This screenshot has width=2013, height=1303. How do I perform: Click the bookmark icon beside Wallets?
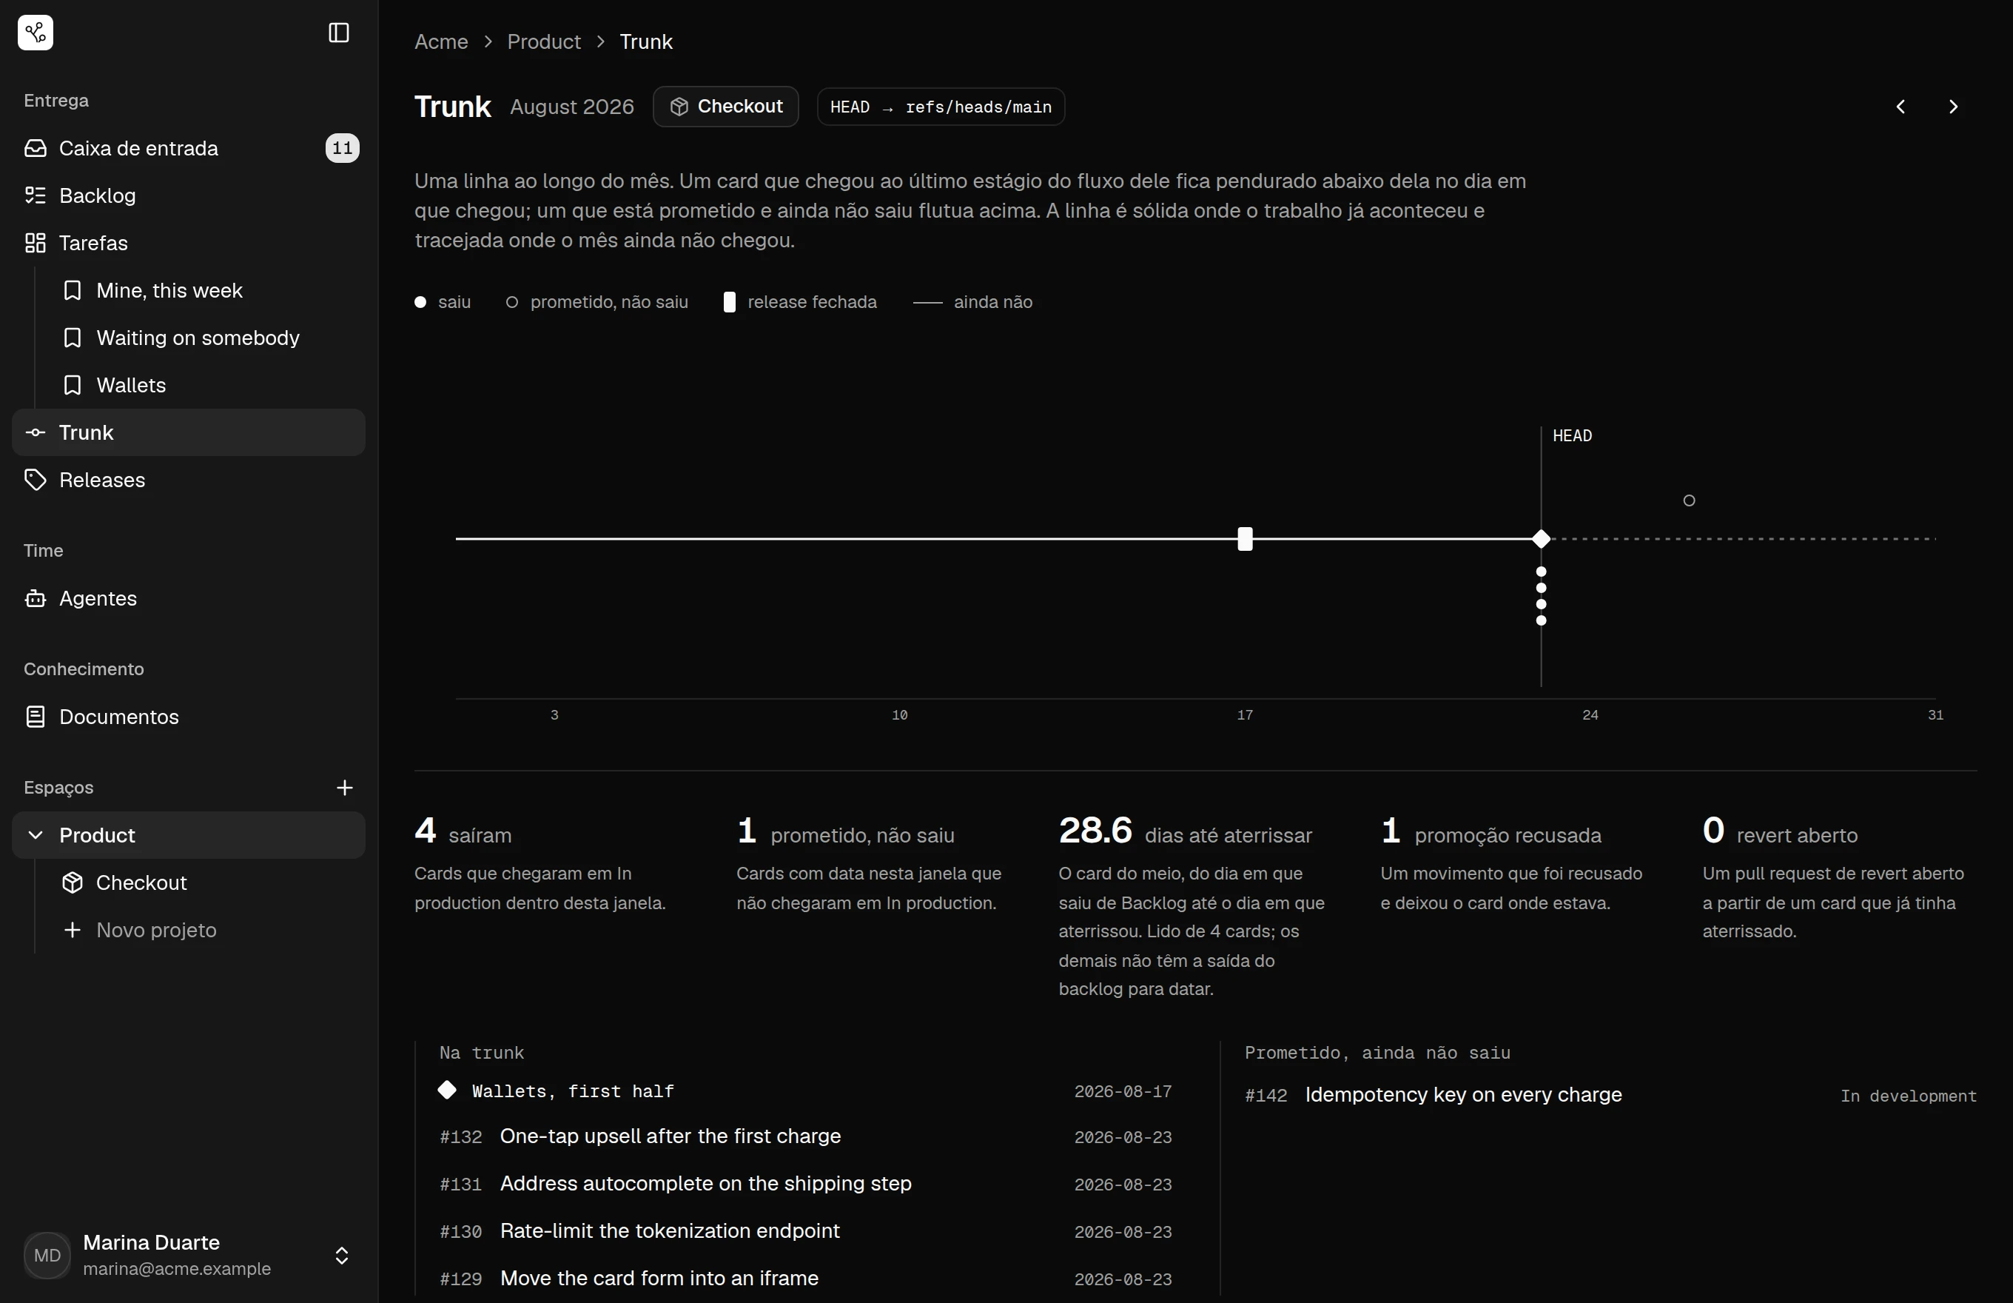[73, 385]
